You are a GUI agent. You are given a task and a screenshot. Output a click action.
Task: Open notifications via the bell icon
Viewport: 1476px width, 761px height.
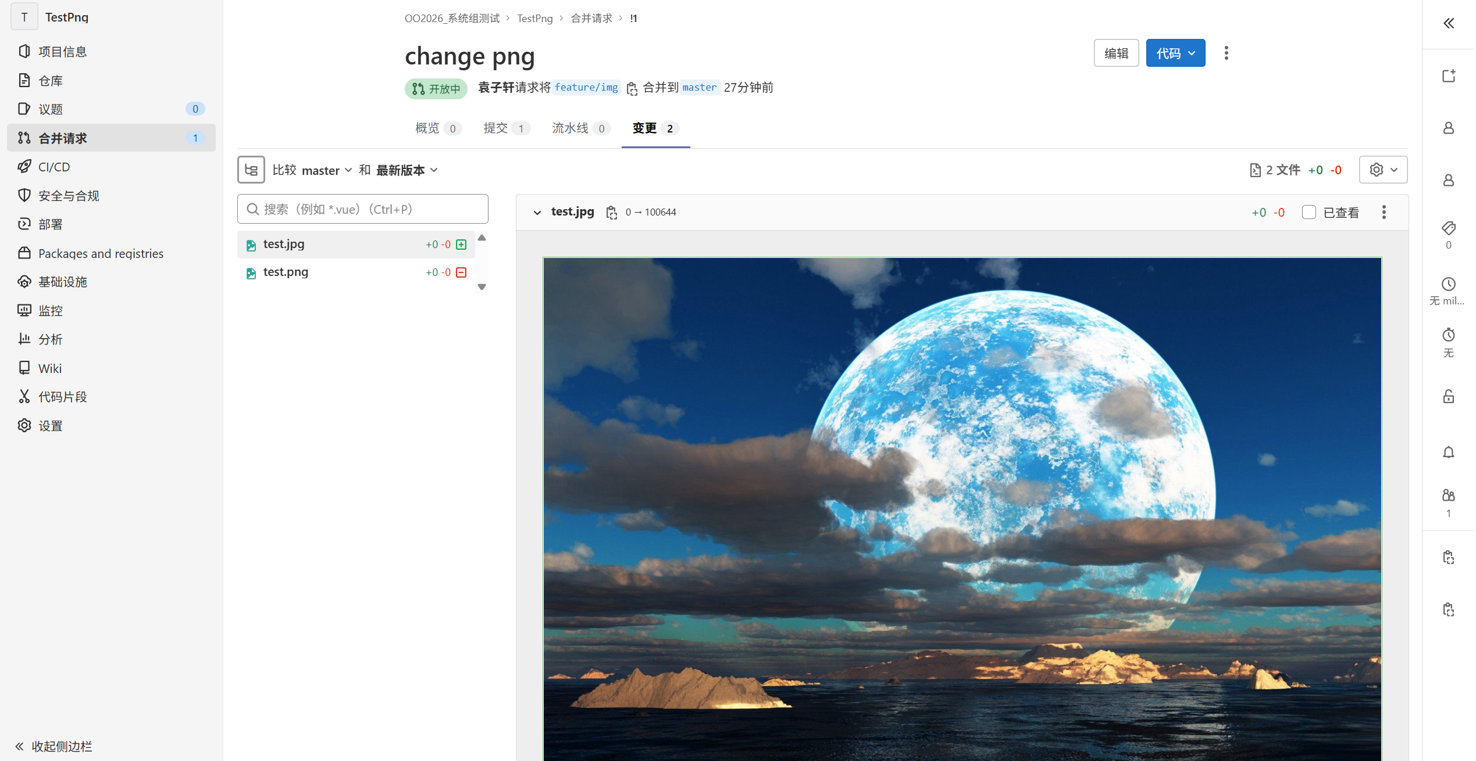tap(1448, 452)
